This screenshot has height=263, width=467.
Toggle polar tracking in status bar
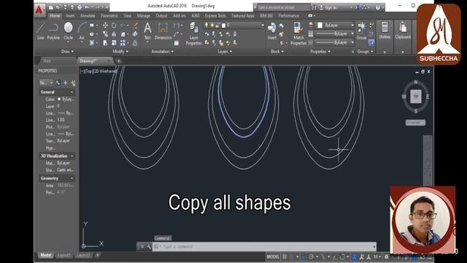coord(312,256)
